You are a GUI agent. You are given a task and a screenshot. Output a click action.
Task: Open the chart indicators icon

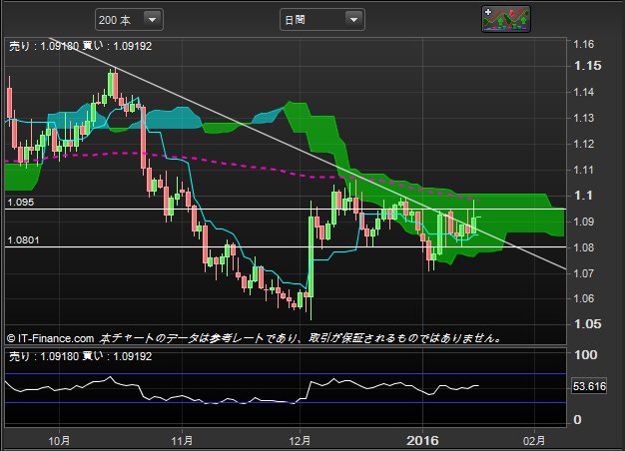coord(506,19)
